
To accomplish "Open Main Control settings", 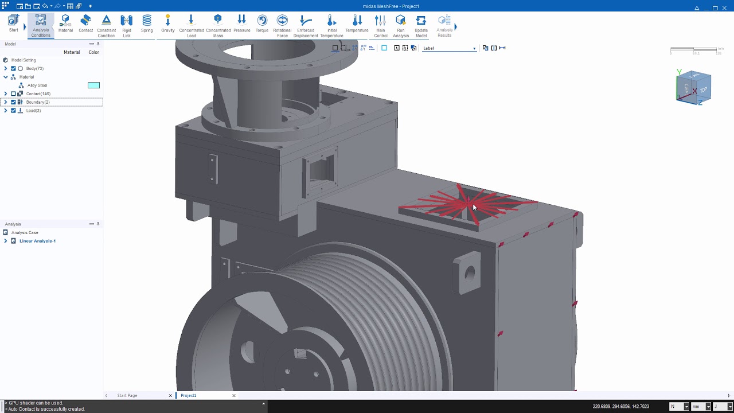I will [x=381, y=26].
